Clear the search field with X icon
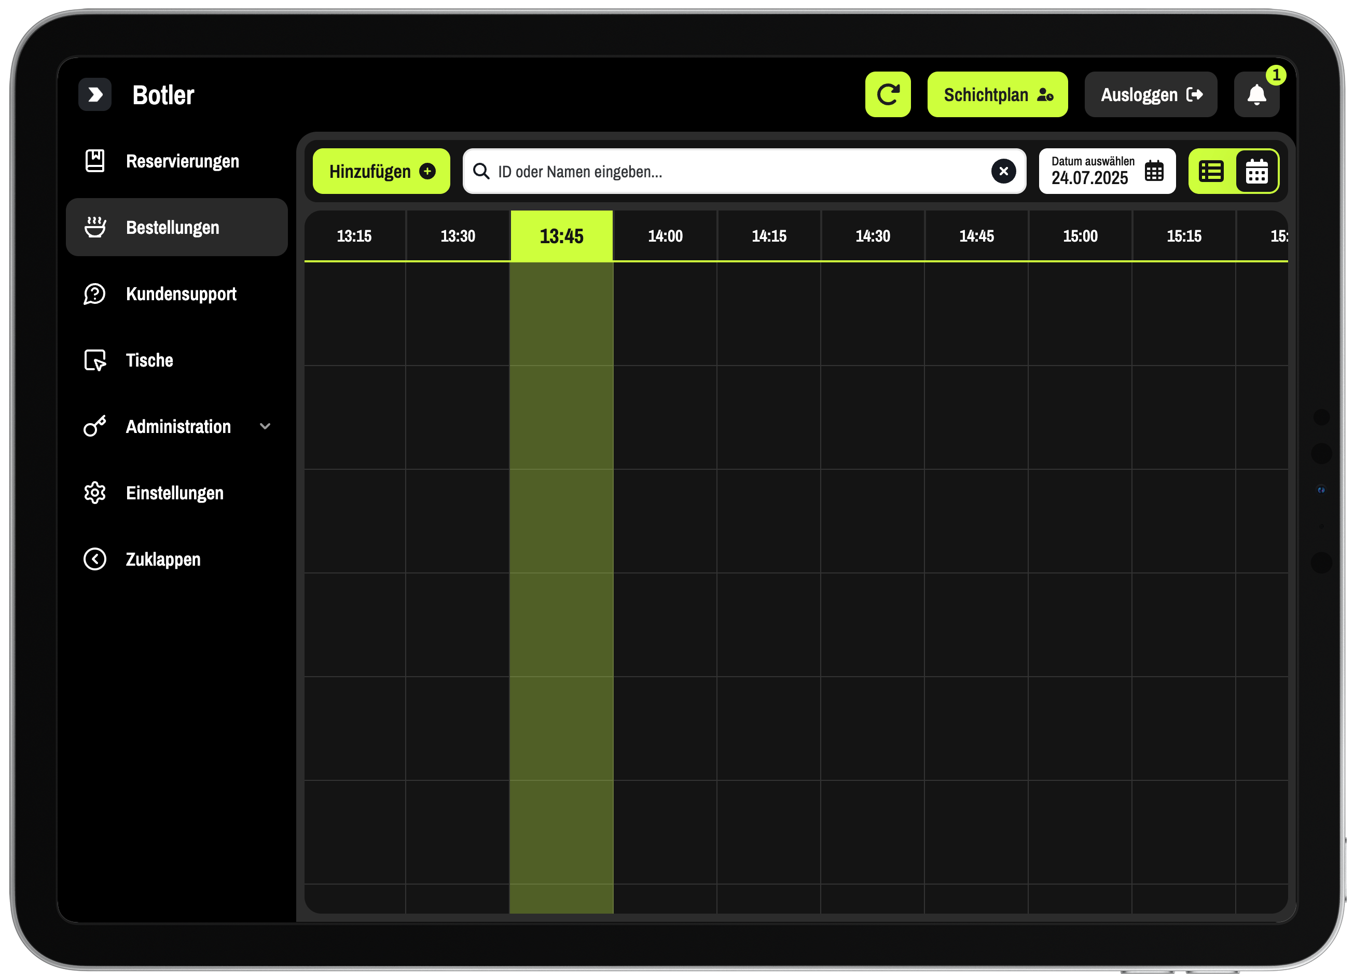 [x=1003, y=171]
